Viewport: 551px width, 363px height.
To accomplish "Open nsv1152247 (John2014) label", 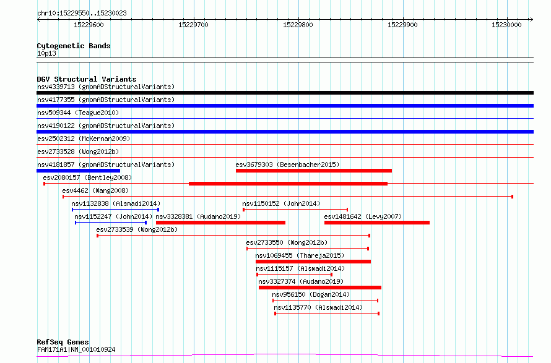I will (113, 216).
